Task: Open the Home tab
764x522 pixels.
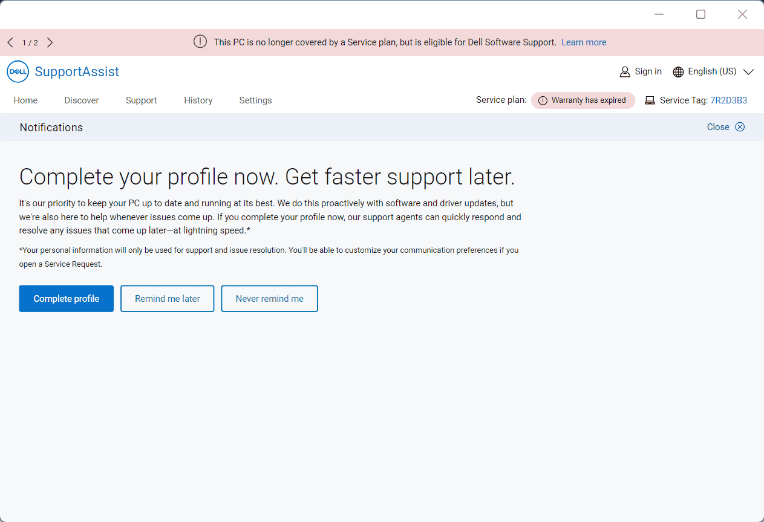Action: point(25,100)
